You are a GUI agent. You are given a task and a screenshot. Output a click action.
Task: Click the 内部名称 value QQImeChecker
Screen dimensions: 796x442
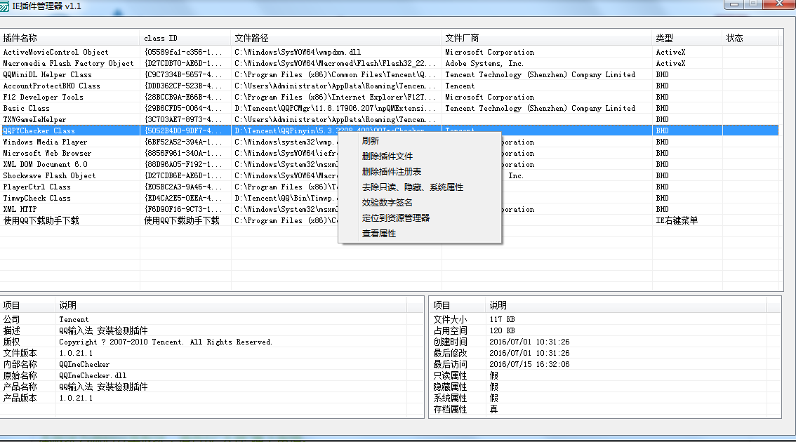pyautogui.click(x=84, y=364)
